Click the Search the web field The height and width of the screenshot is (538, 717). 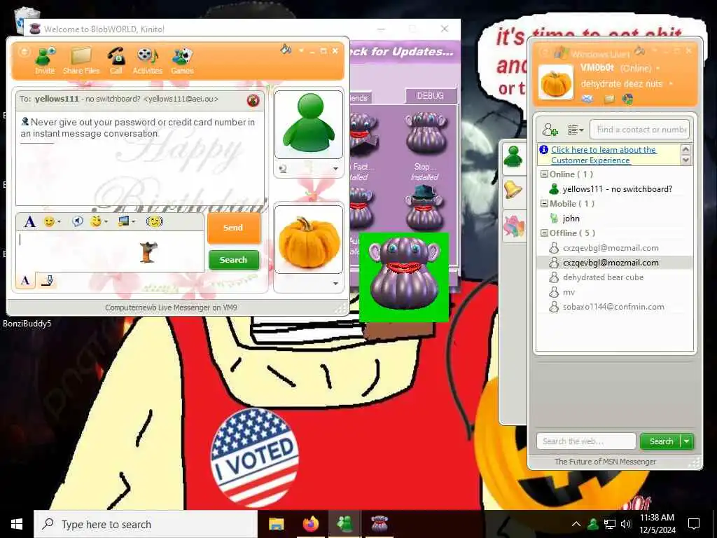pyautogui.click(x=586, y=441)
